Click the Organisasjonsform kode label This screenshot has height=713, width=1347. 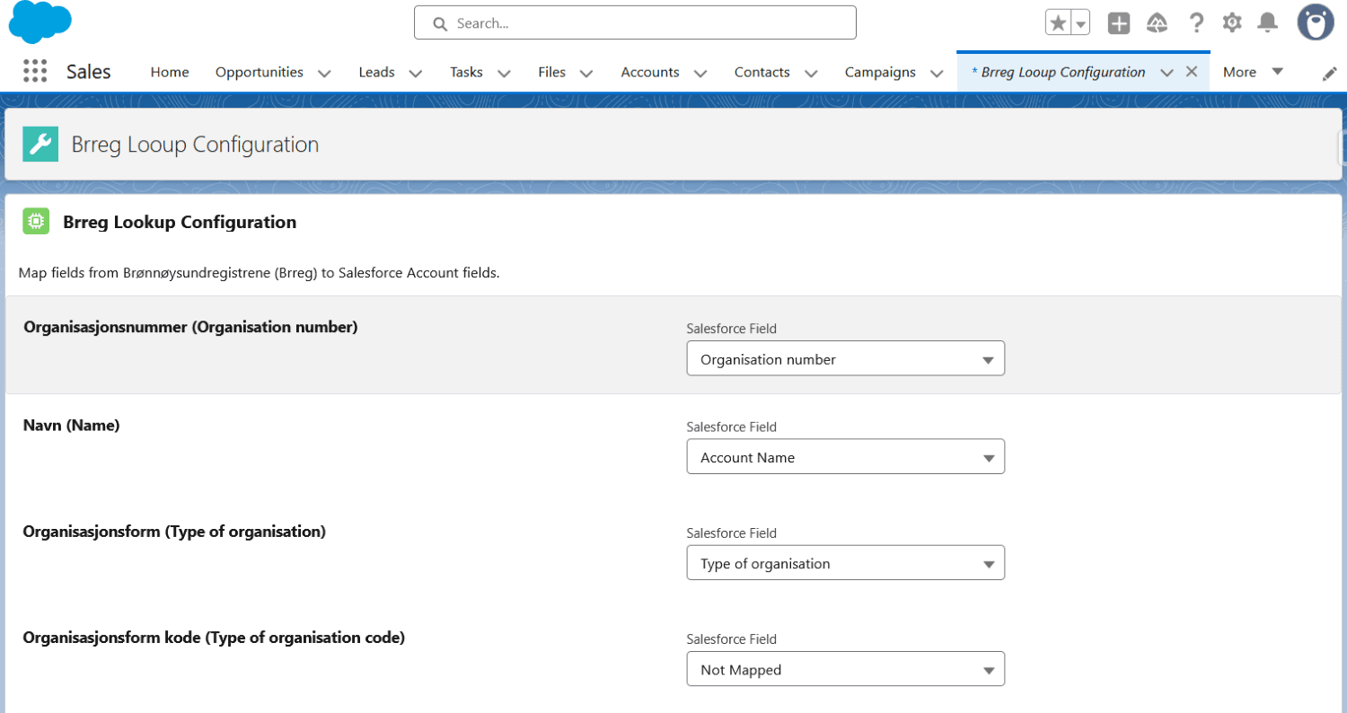[214, 638]
